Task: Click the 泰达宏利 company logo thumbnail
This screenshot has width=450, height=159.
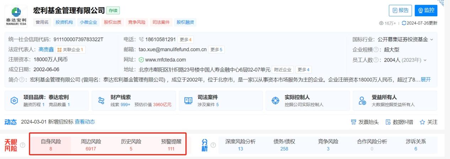Action: coord(16,16)
